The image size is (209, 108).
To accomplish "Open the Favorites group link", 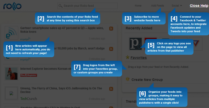I will pos(138,58).
